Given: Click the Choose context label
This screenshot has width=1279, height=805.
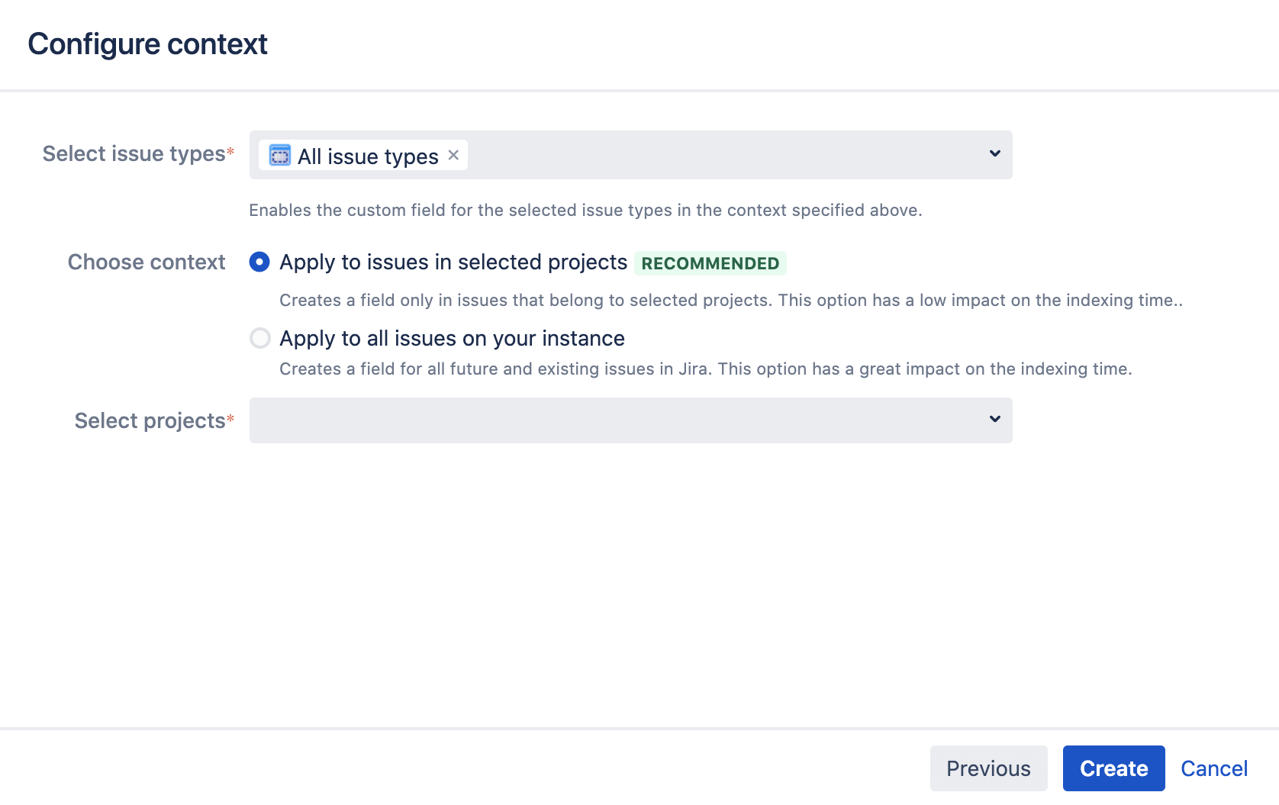Looking at the screenshot, I should 147,262.
